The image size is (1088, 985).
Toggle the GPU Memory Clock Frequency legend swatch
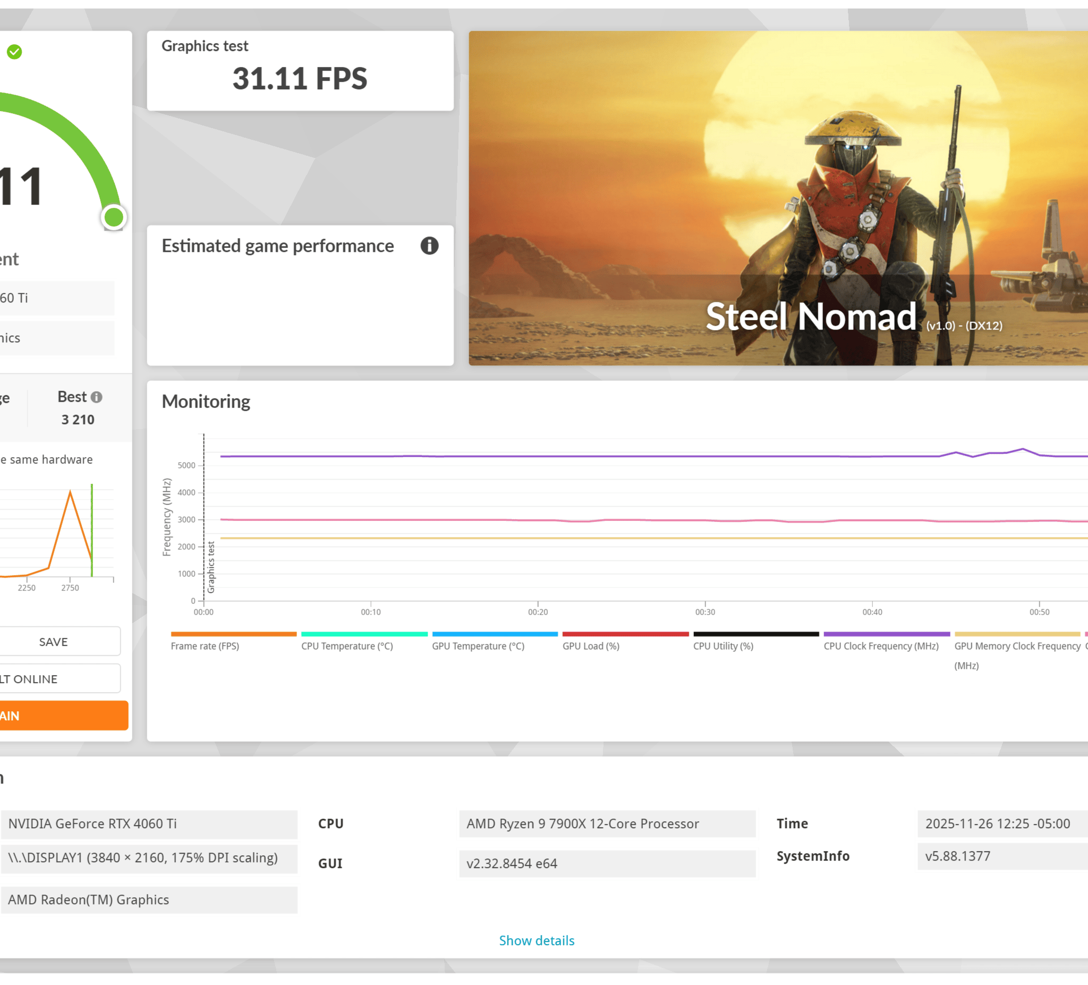[1017, 634]
